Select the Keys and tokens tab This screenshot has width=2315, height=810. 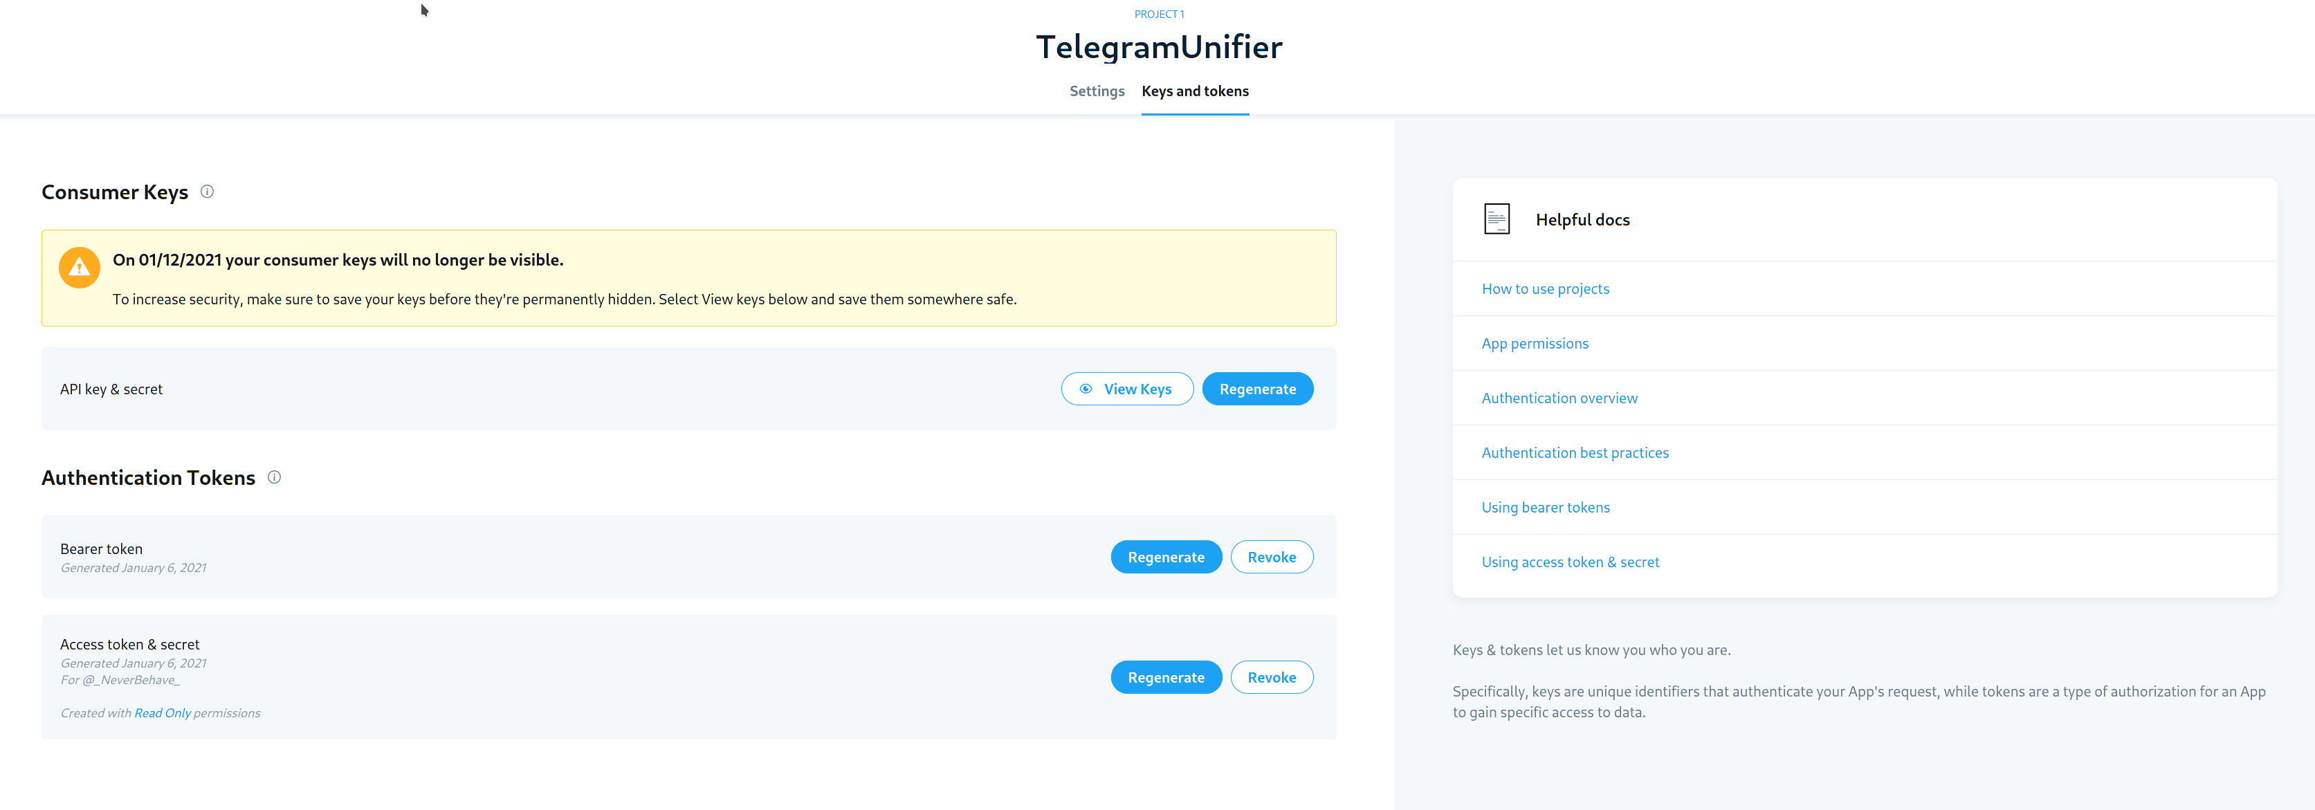[x=1194, y=91]
